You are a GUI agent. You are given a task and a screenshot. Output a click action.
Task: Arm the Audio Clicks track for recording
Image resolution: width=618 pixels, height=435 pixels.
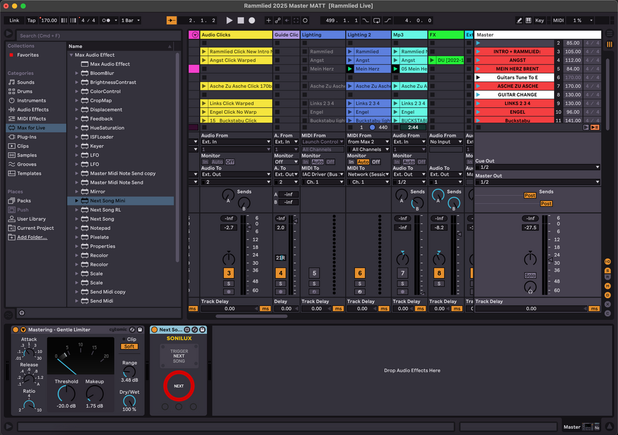tap(228, 292)
